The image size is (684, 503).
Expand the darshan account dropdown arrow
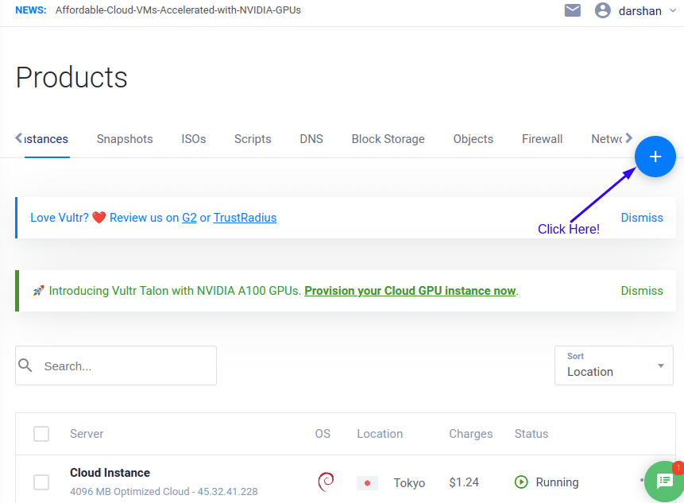pyautogui.click(x=673, y=10)
